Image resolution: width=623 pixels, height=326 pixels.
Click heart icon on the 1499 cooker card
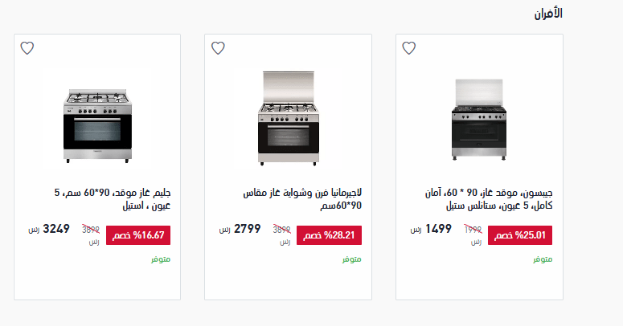408,48
